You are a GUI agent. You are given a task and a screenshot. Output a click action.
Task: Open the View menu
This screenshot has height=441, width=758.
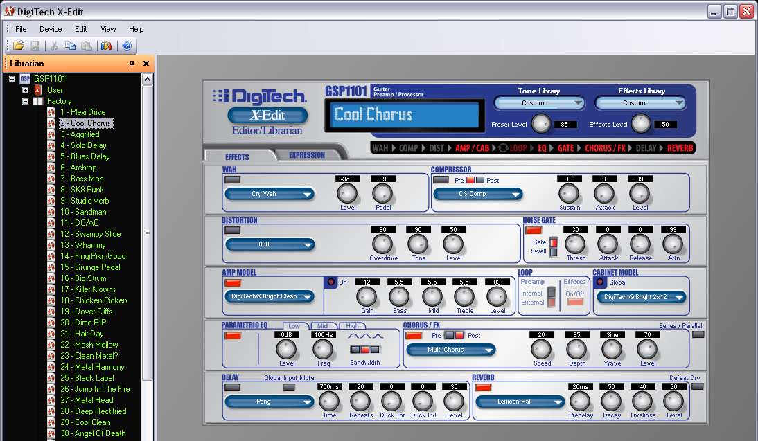(x=108, y=29)
